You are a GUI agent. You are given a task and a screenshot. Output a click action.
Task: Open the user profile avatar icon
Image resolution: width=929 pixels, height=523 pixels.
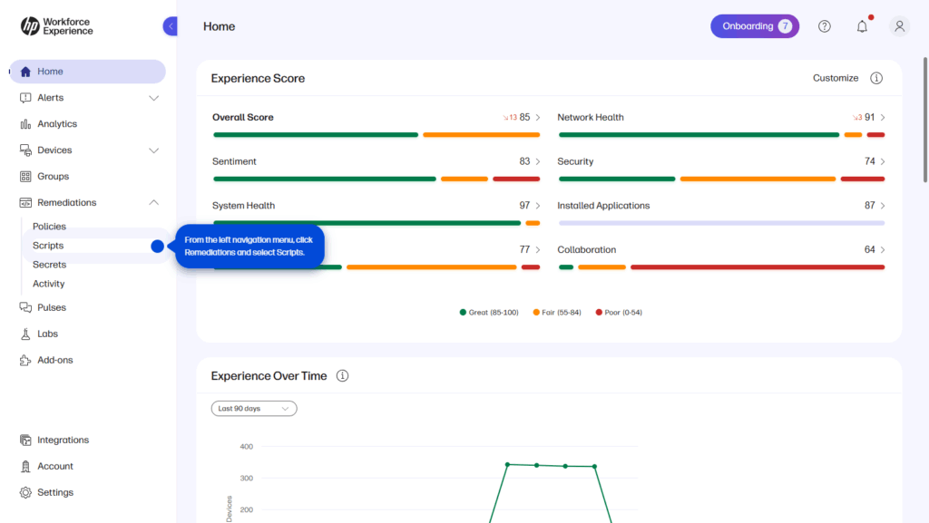pyautogui.click(x=899, y=26)
